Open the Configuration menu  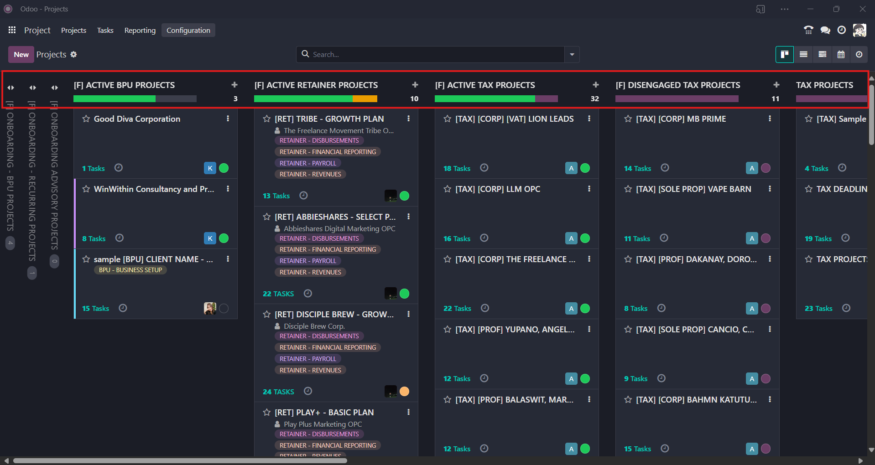tap(188, 31)
